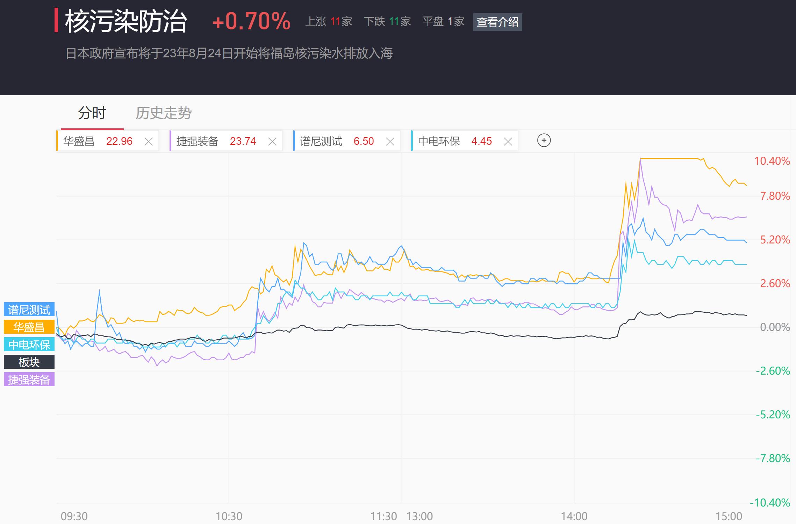Image resolution: width=796 pixels, height=524 pixels.
Task: Open 查看介绍 sector introduction
Action: (497, 22)
